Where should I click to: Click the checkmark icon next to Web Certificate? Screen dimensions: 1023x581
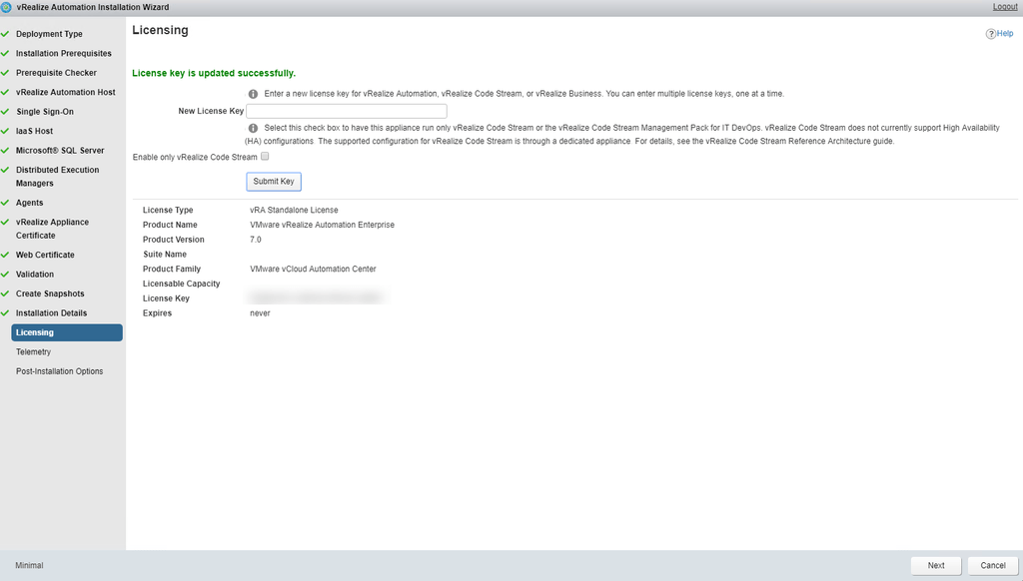(x=6, y=255)
